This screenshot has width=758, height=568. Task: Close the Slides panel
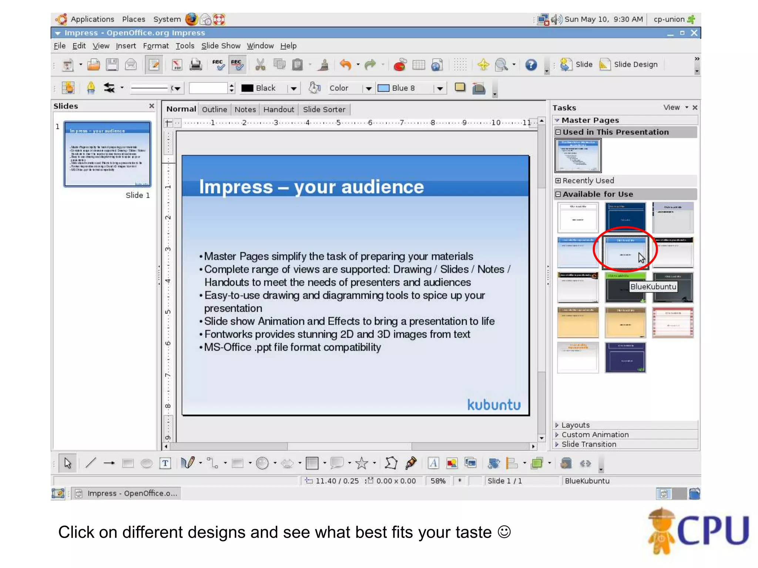click(151, 106)
